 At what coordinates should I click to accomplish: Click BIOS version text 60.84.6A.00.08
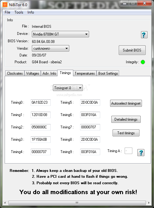[x=43, y=42]
